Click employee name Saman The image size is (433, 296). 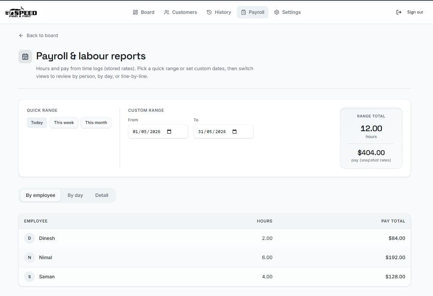click(x=47, y=277)
